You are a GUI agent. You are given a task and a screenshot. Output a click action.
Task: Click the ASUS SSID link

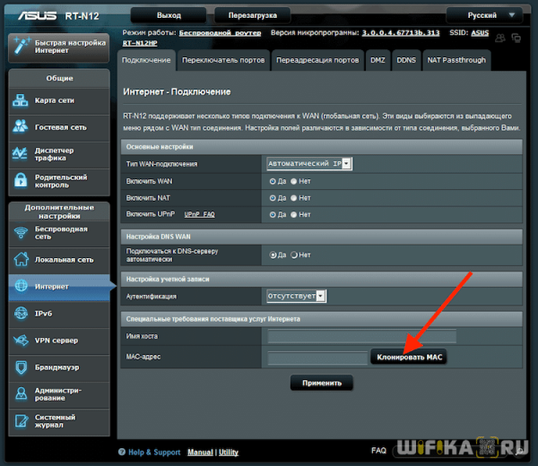tap(480, 33)
